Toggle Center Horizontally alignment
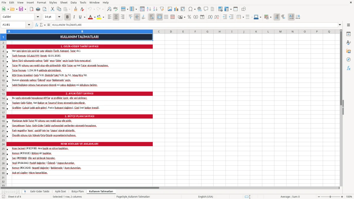Viewport: 354px width, 199px height. click(x=116, y=17)
